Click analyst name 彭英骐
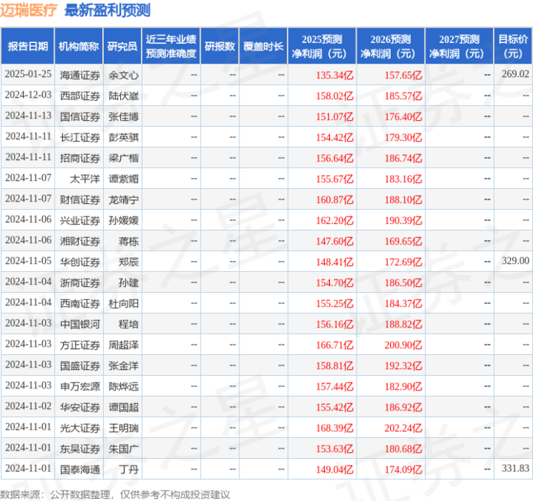The width and height of the screenshot is (533, 501). [x=123, y=137]
